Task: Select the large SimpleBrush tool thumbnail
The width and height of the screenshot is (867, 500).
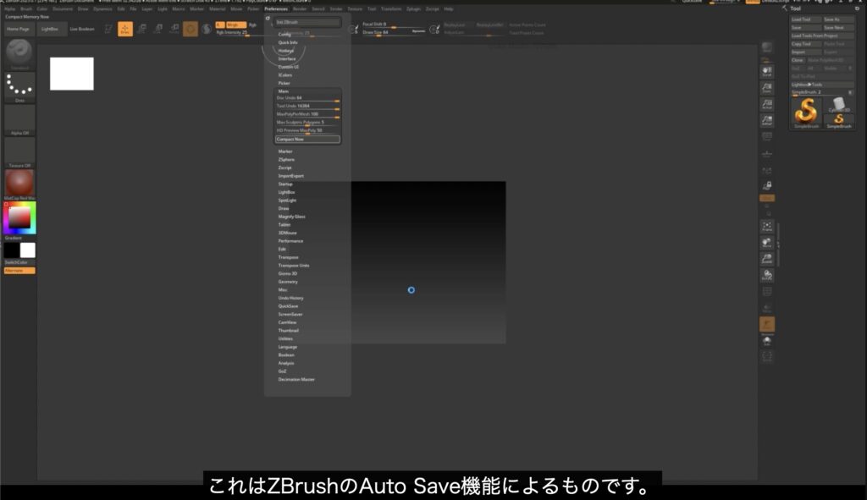Action: [806, 113]
